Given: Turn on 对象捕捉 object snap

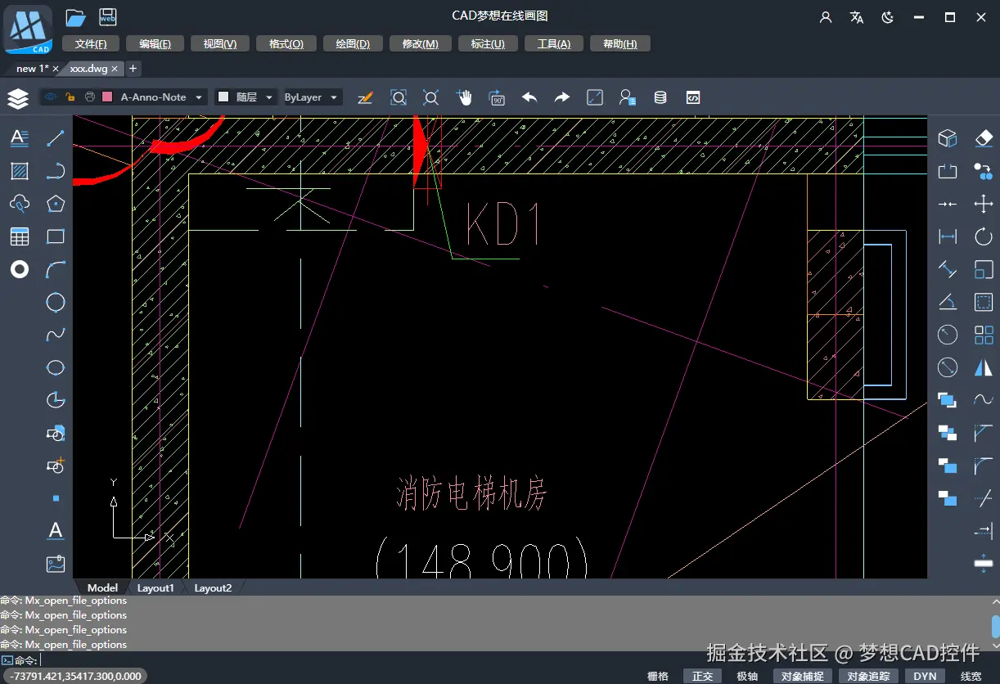Looking at the screenshot, I should point(802,676).
